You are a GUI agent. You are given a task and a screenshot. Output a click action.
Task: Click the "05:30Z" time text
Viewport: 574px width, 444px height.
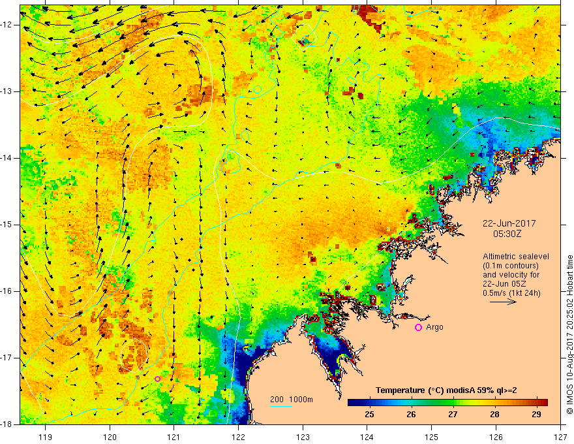[x=507, y=234]
